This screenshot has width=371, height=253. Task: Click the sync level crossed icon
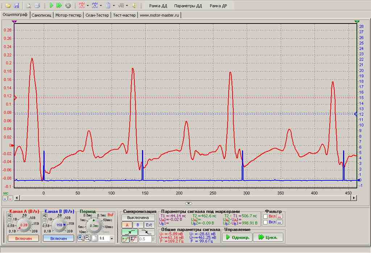click(x=134, y=239)
